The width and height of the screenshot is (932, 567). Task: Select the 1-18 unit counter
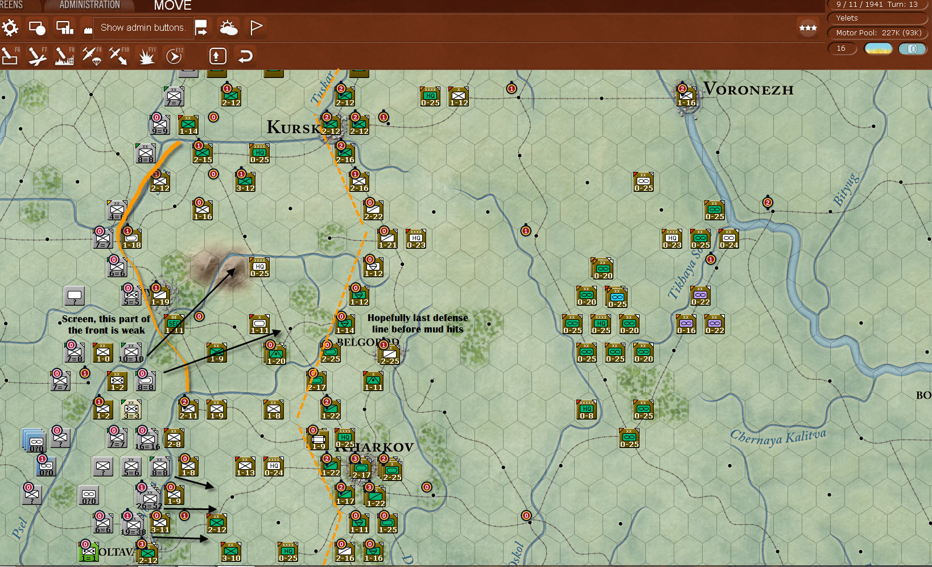(x=131, y=239)
